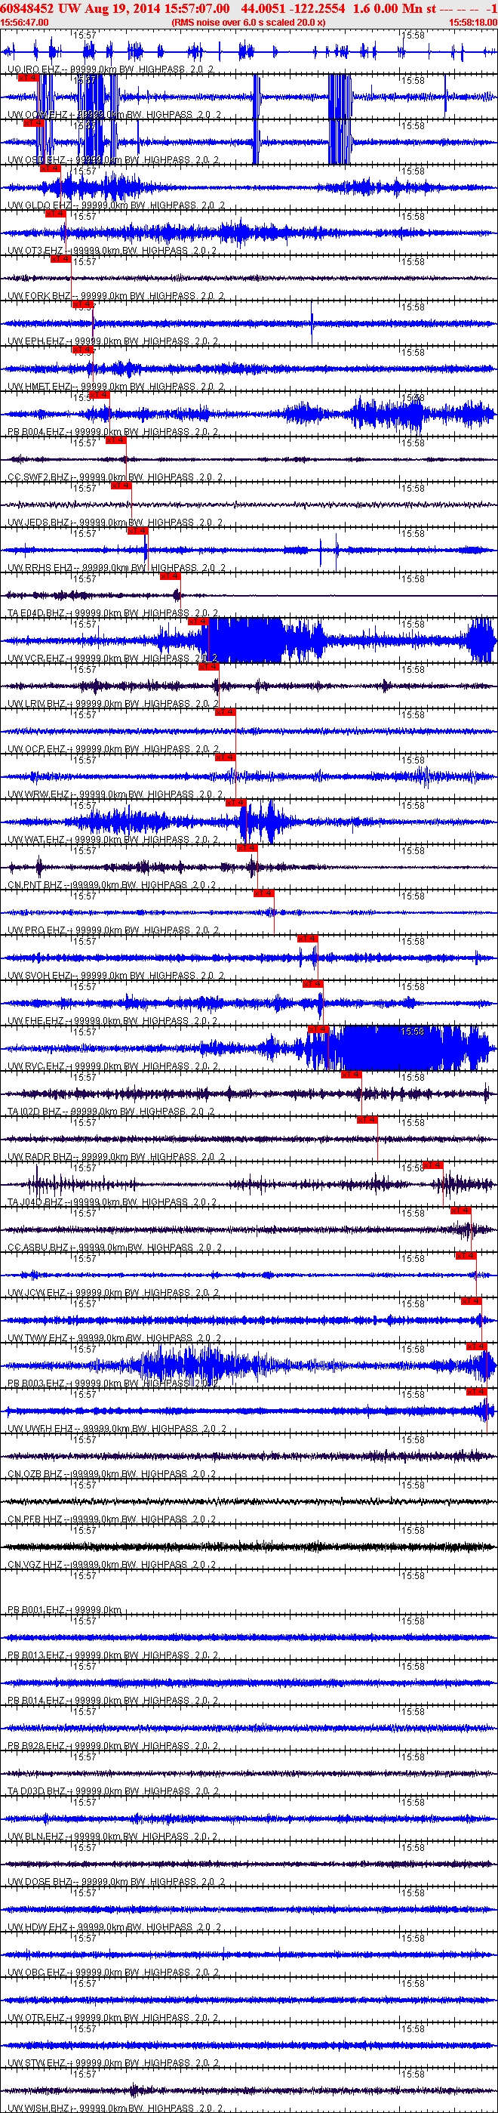Click the start time 15:56:47.00 label
The height and width of the screenshot is (2113, 498).
pyautogui.click(x=25, y=23)
